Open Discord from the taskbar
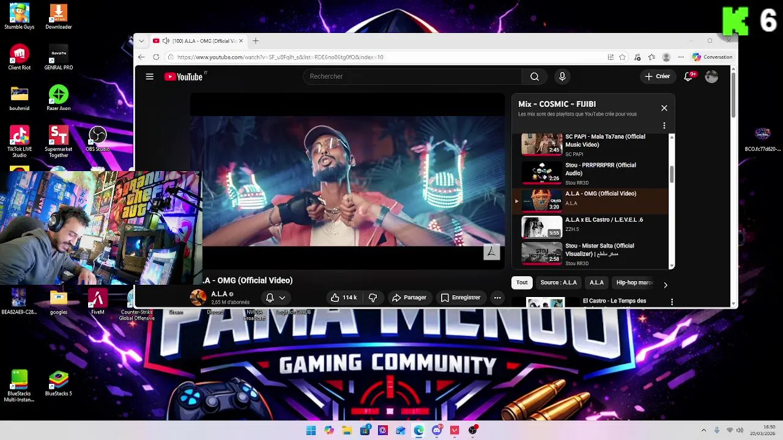Image resolution: width=783 pixels, height=440 pixels. pos(437,430)
